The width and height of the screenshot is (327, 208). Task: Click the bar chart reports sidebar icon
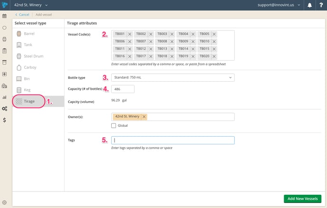(4, 97)
